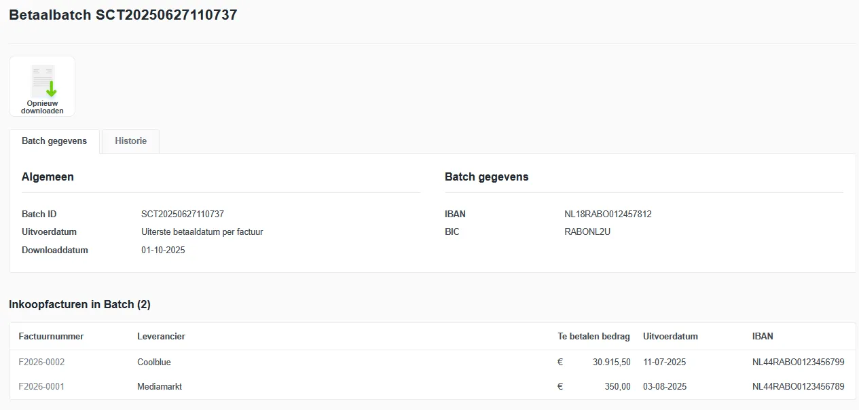
Task: Click the IBAN column header in table
Action: (763, 337)
